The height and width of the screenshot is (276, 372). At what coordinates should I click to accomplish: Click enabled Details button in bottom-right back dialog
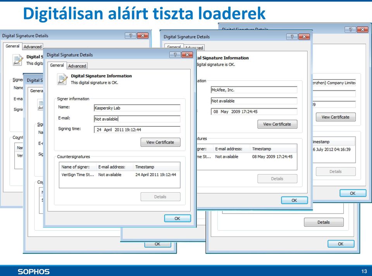click(324, 222)
